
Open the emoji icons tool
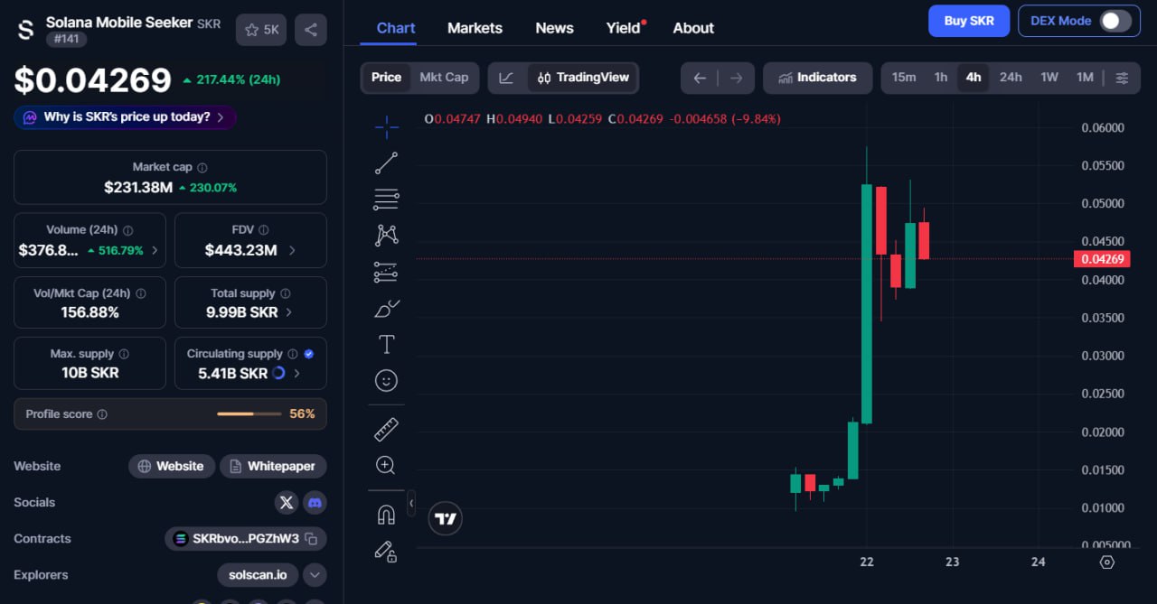click(386, 380)
